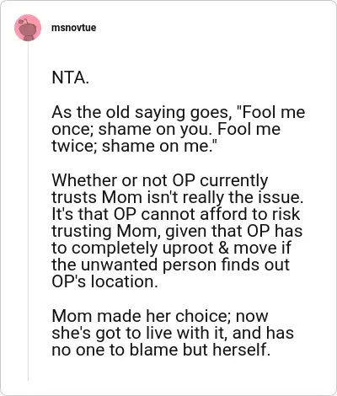Click the line 'It's that OP cannot afford to risk'
Image resolution: width=337 pixels, height=396 pixels.
pos(176,214)
